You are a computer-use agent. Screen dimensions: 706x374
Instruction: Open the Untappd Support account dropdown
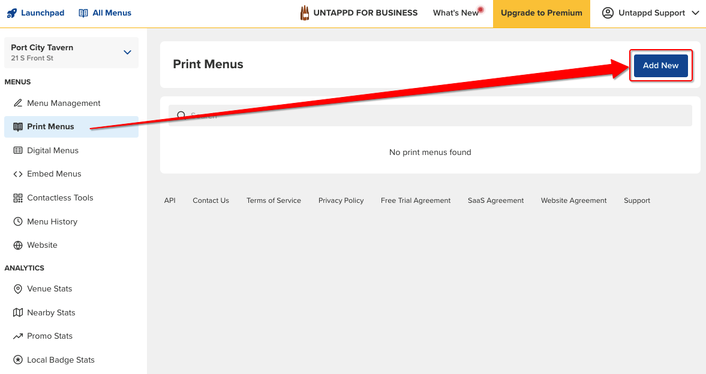pos(651,13)
